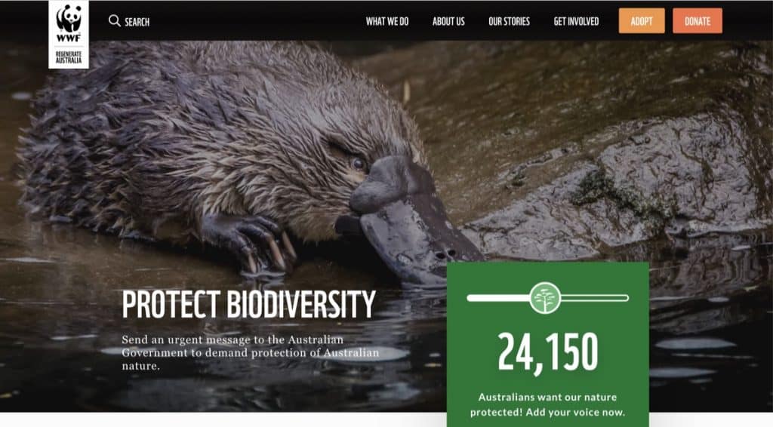
Task: Click the 24,150 signature counter
Action: point(548,352)
